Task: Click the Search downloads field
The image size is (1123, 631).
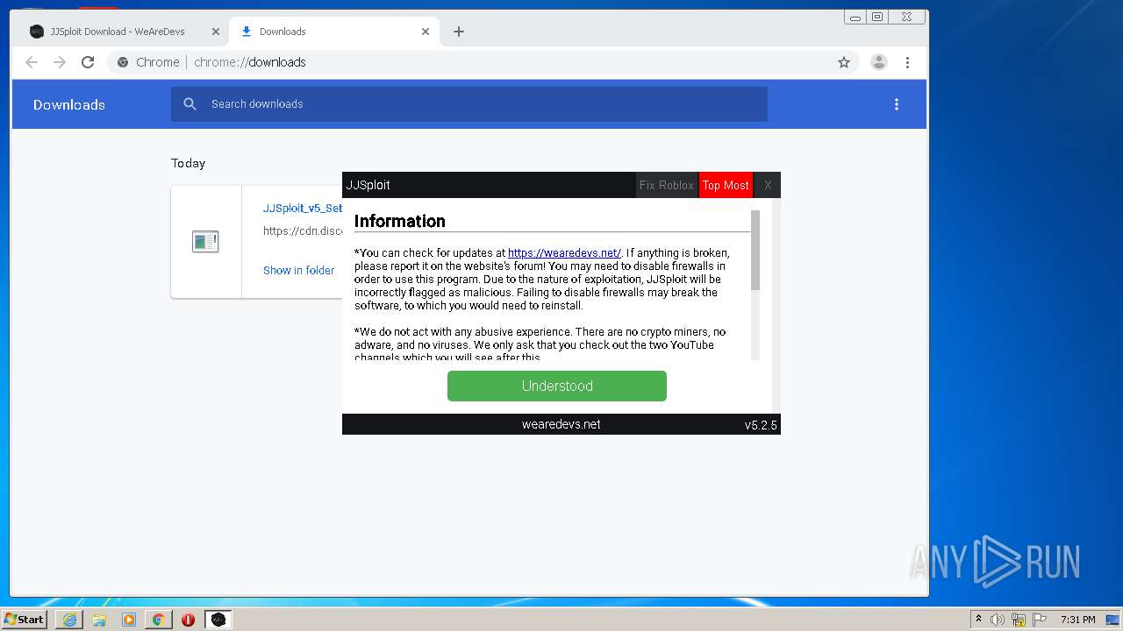Action: pos(469,104)
